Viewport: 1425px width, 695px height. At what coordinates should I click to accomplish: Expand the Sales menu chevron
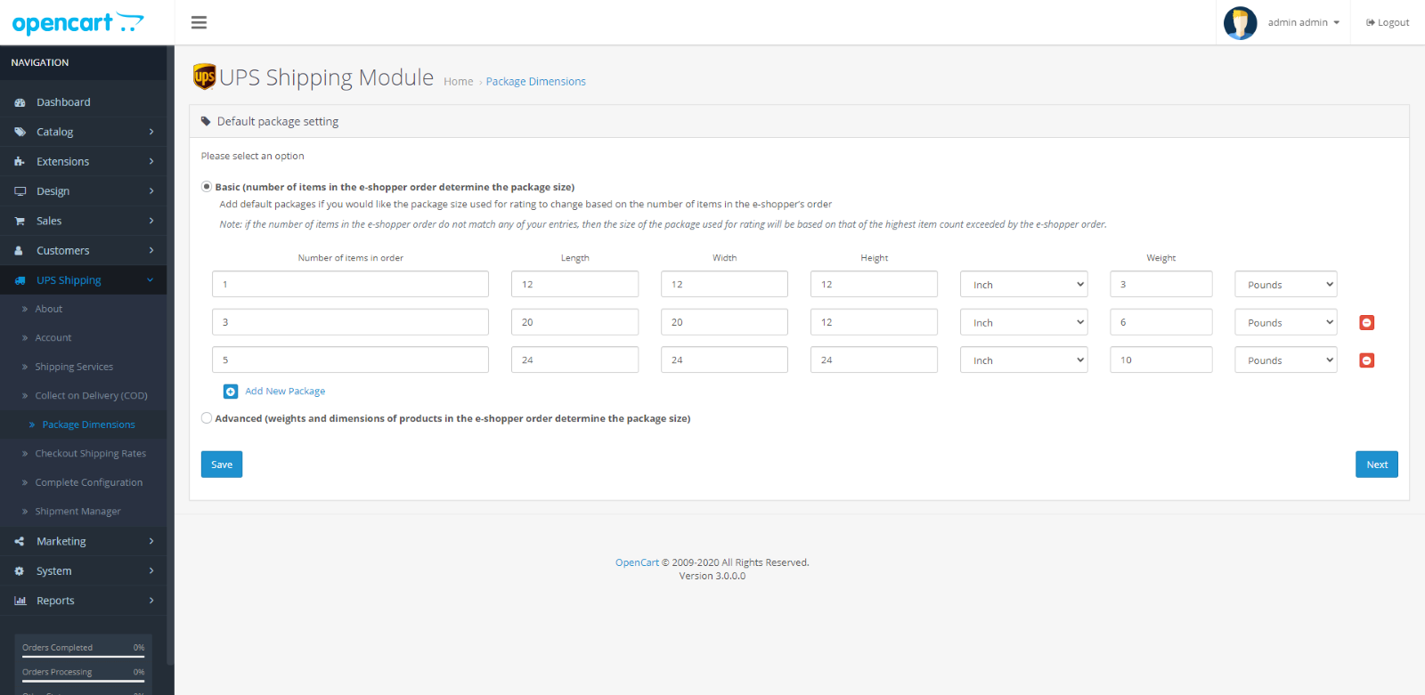[x=151, y=221]
